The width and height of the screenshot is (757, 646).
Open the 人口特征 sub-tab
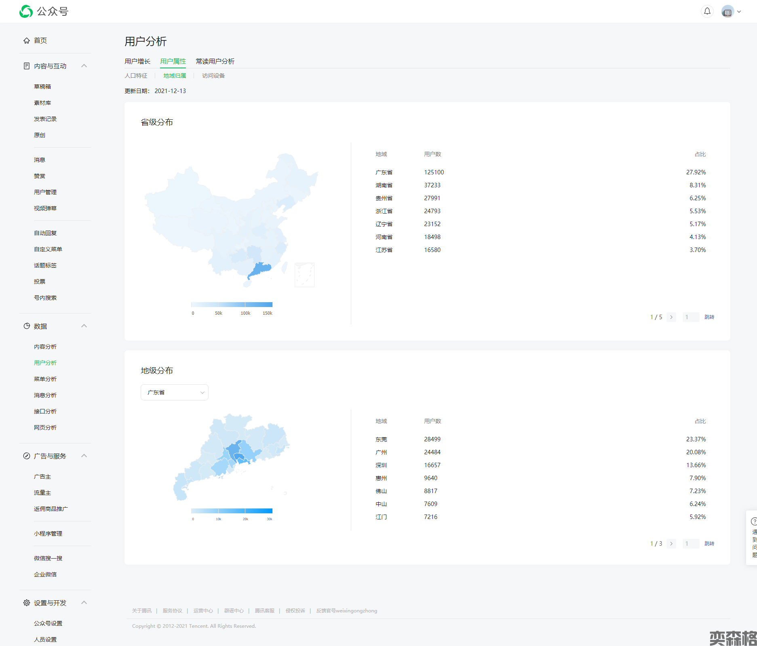tap(136, 76)
